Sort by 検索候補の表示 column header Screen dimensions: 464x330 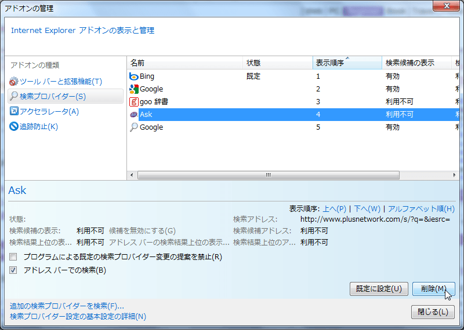click(416, 63)
